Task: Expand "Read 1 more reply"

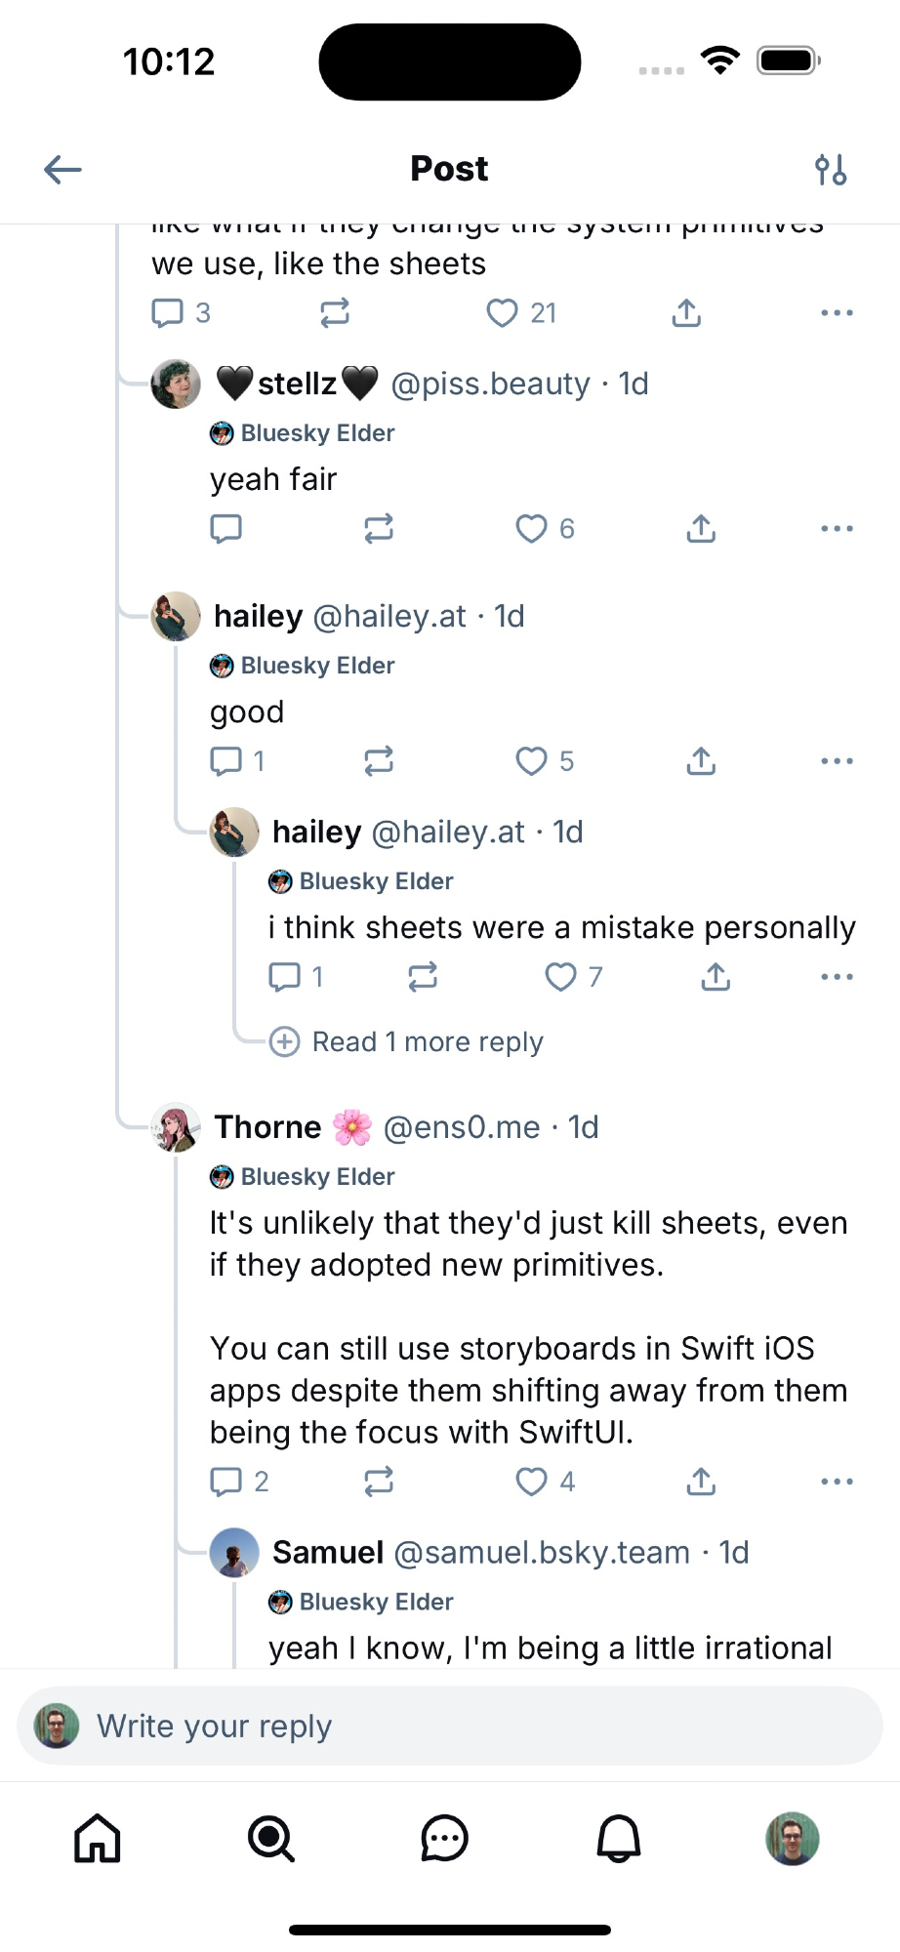Action: [x=427, y=1042]
